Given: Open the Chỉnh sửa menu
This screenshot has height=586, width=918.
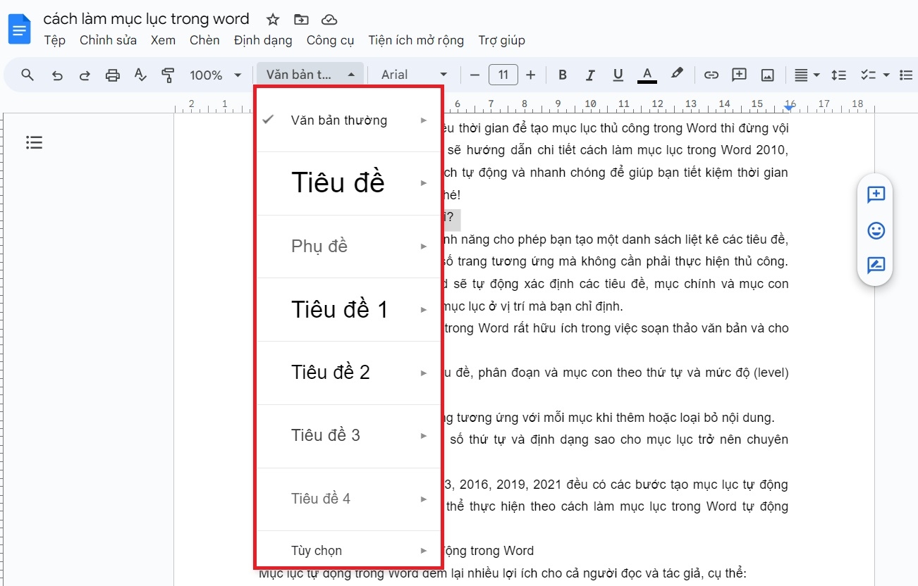Looking at the screenshot, I should 108,40.
